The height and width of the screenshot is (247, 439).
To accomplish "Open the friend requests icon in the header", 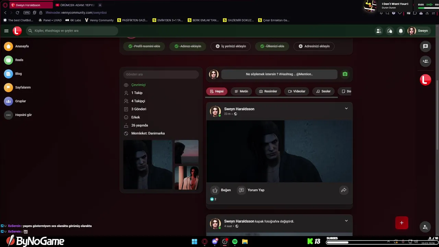I will coord(379,31).
